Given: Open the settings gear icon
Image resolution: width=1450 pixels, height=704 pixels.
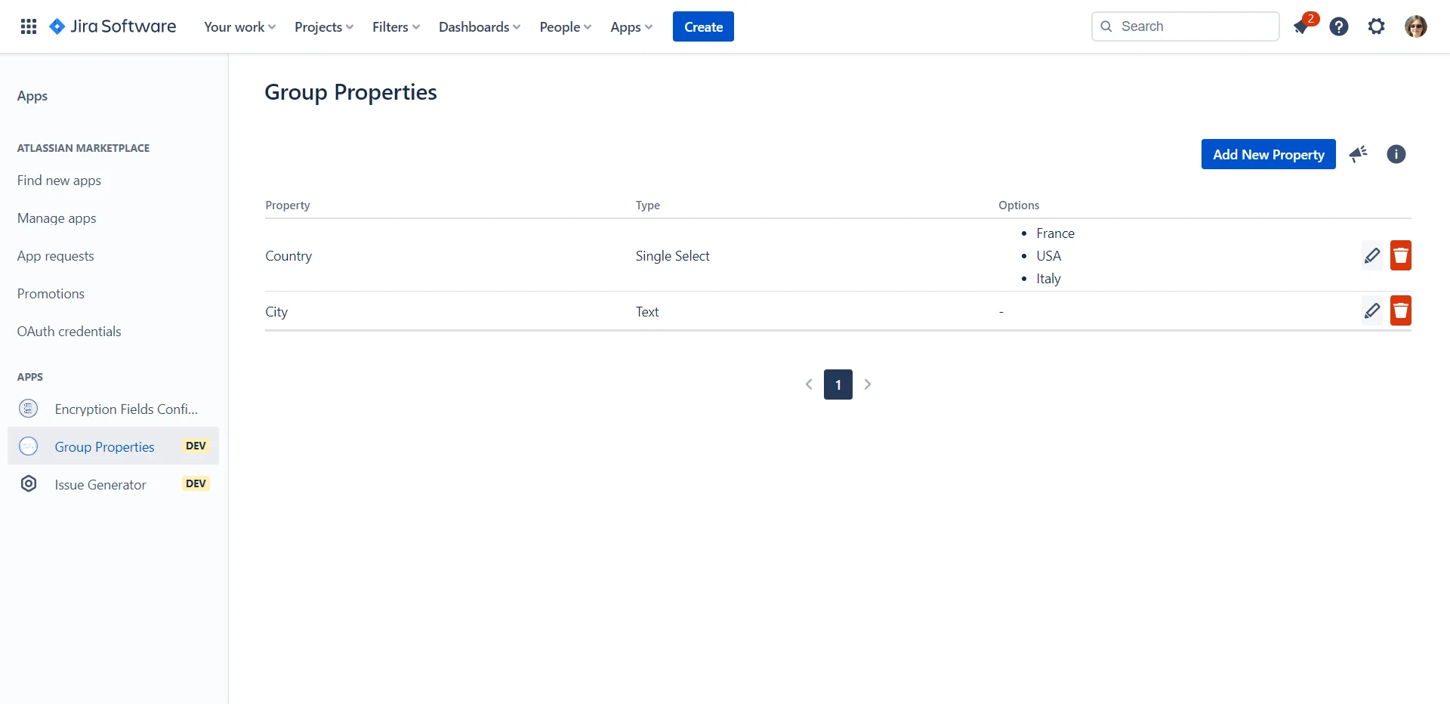Looking at the screenshot, I should (1377, 26).
